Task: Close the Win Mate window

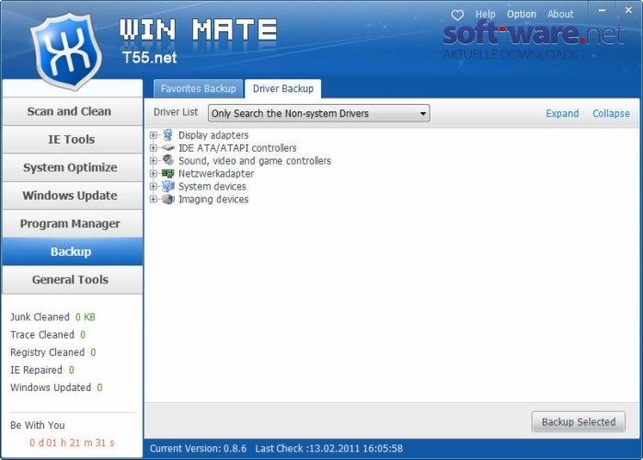Action: click(x=628, y=11)
